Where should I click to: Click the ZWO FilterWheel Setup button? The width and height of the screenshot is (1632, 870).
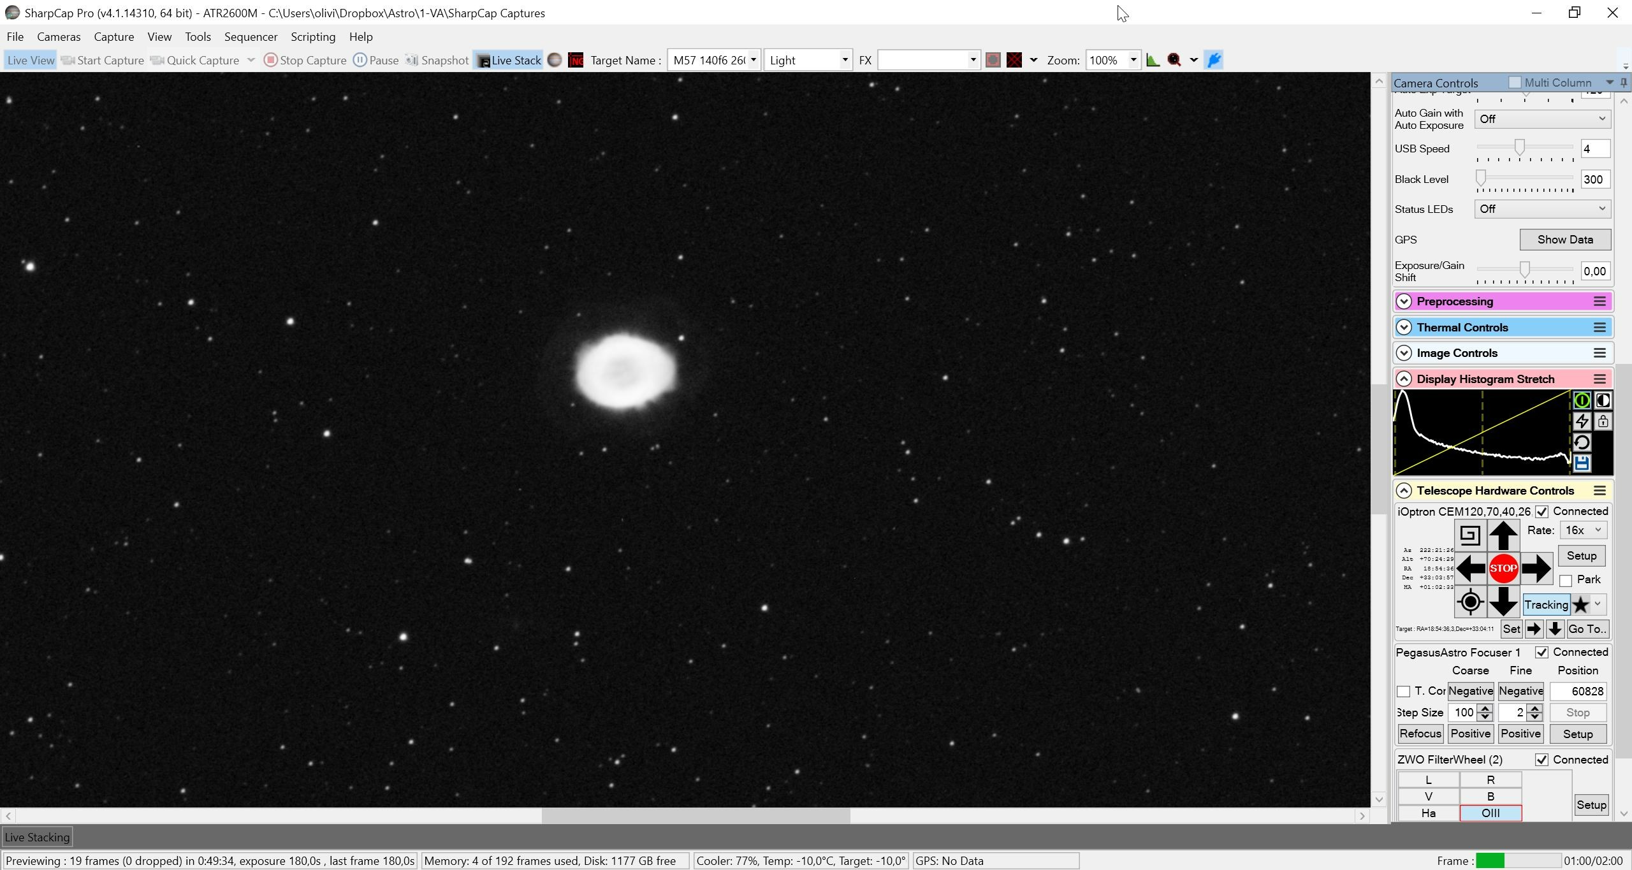[x=1591, y=805]
